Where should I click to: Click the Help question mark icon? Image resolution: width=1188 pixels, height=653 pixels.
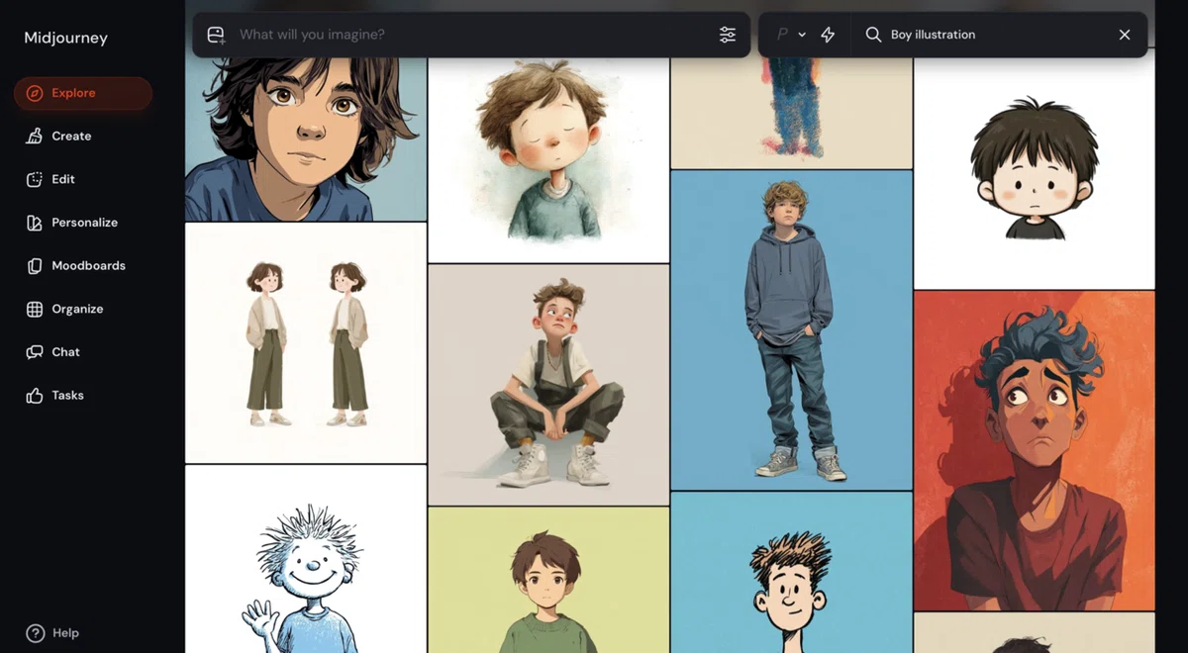36,633
